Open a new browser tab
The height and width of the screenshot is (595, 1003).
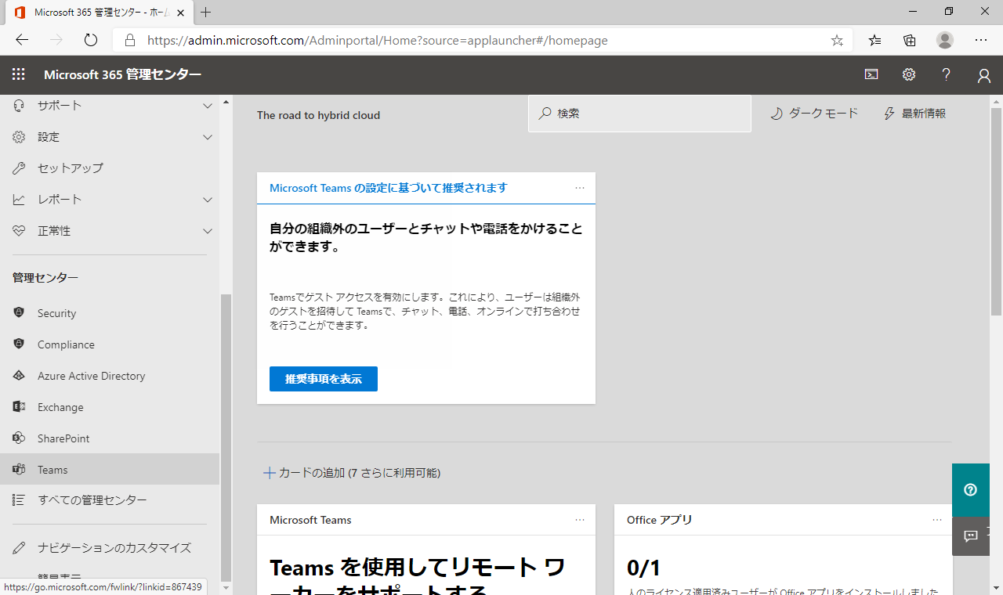[x=206, y=12]
